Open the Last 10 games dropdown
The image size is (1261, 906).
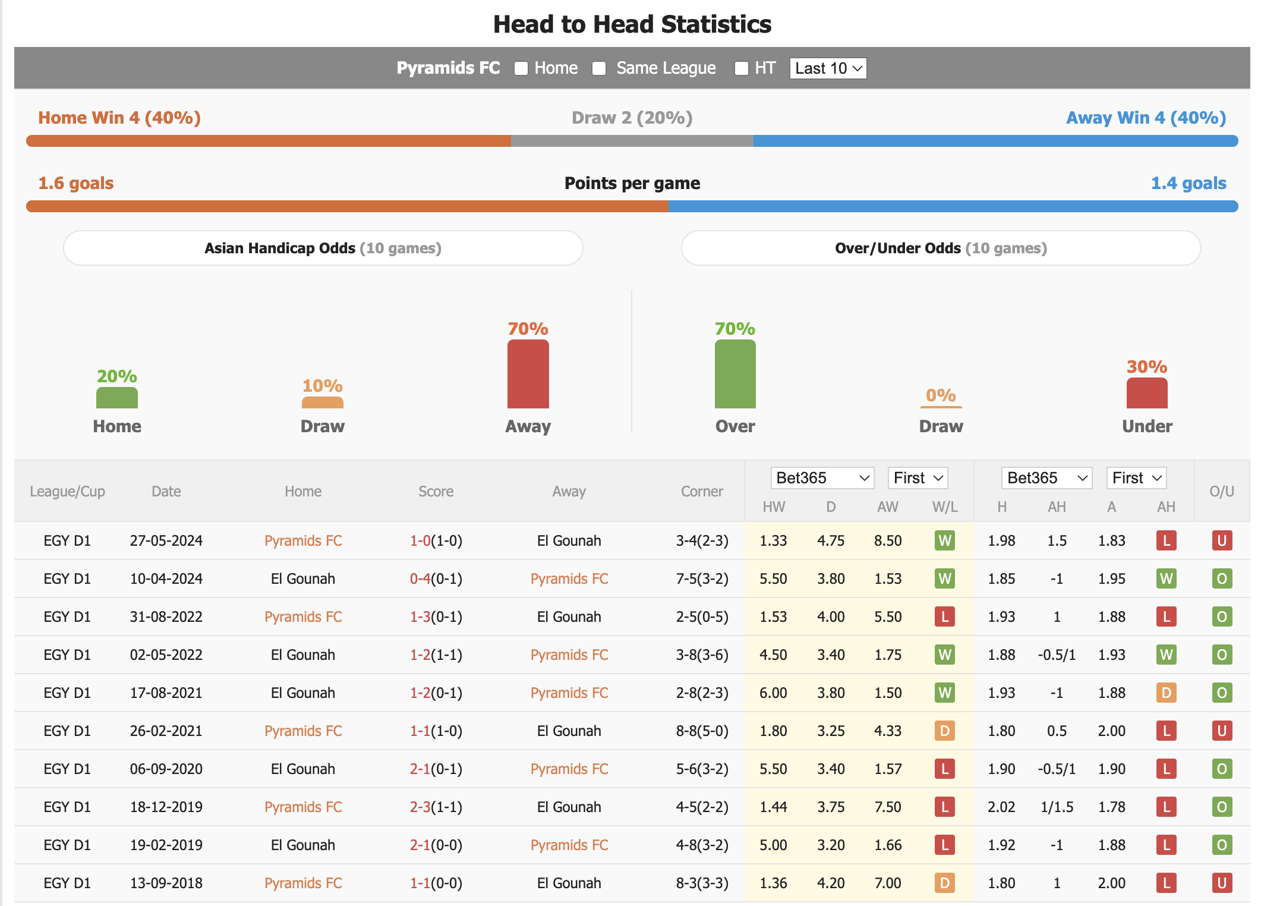click(828, 68)
